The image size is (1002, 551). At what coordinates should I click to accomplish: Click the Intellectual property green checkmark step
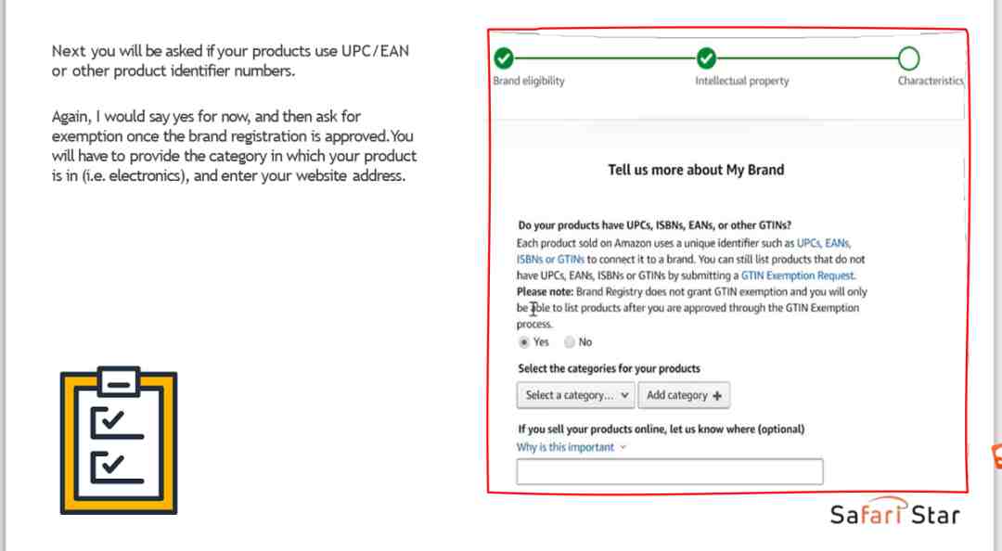tap(706, 58)
